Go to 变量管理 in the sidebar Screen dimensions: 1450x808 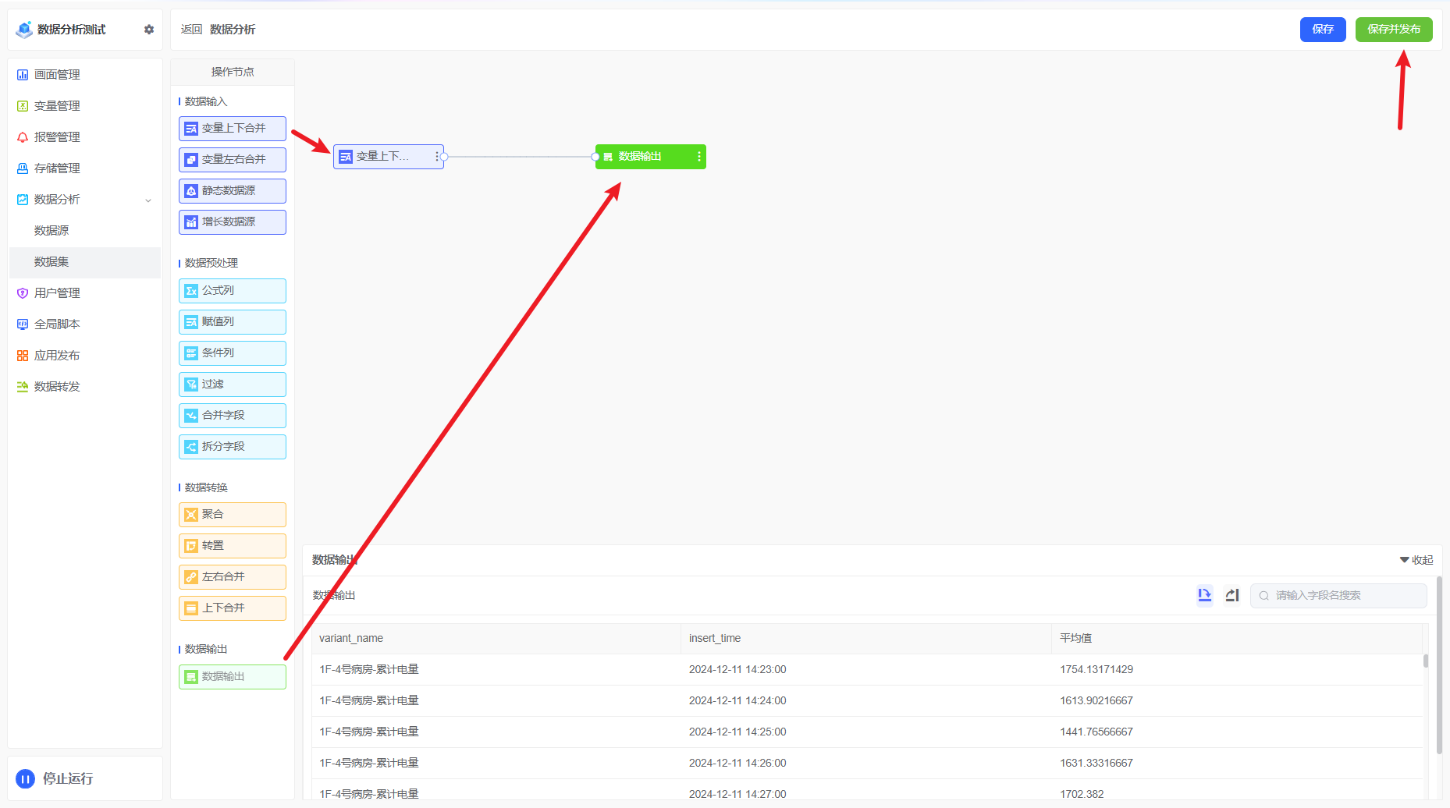point(57,106)
